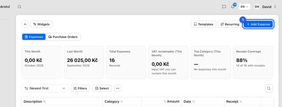Click the table search icon button
282x107 pixels.
(x=269, y=88)
